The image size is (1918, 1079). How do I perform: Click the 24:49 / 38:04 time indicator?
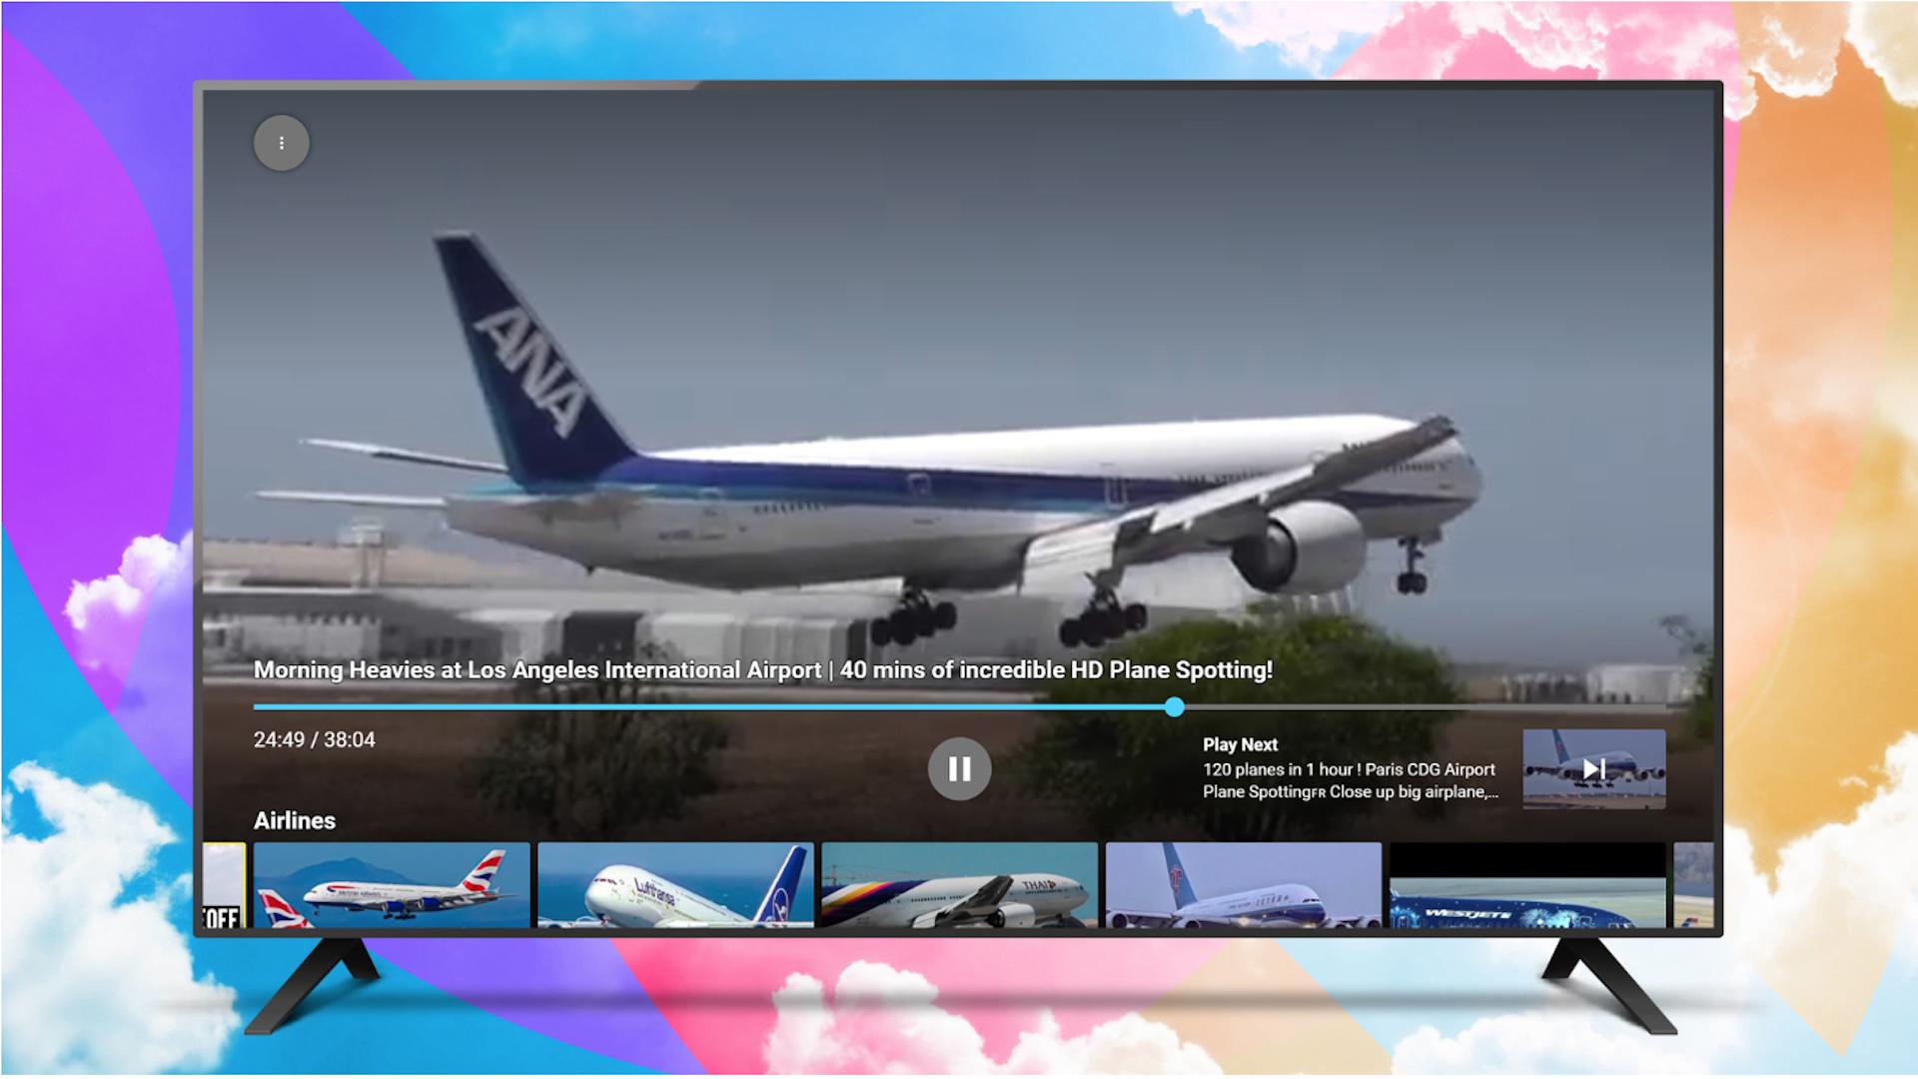click(315, 740)
